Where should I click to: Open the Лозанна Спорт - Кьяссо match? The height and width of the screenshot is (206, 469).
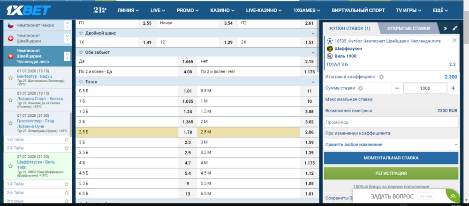(40, 99)
